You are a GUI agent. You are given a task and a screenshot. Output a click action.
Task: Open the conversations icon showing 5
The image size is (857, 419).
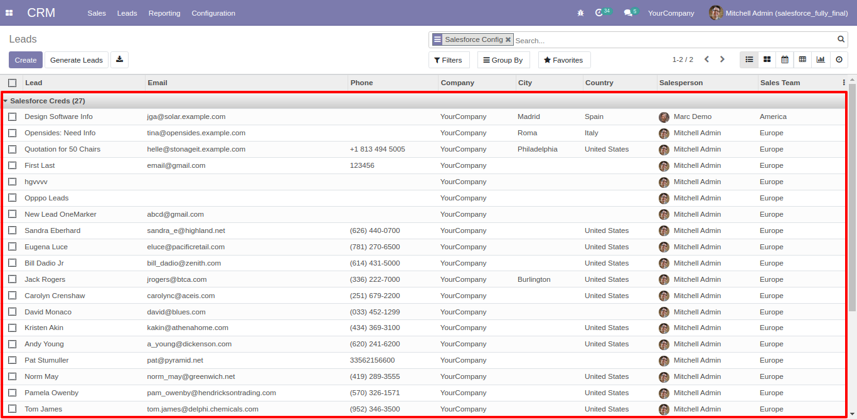point(631,13)
